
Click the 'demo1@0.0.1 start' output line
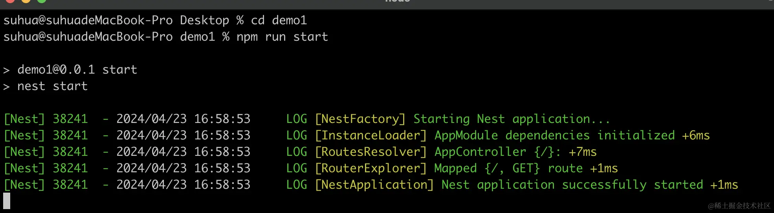pos(77,70)
